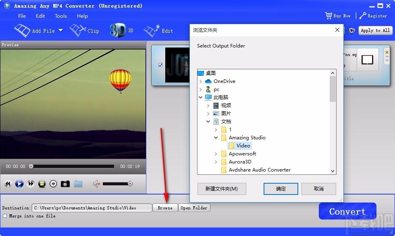Mute audio with the speaker icon
The image size is (395, 236).
(96, 184)
